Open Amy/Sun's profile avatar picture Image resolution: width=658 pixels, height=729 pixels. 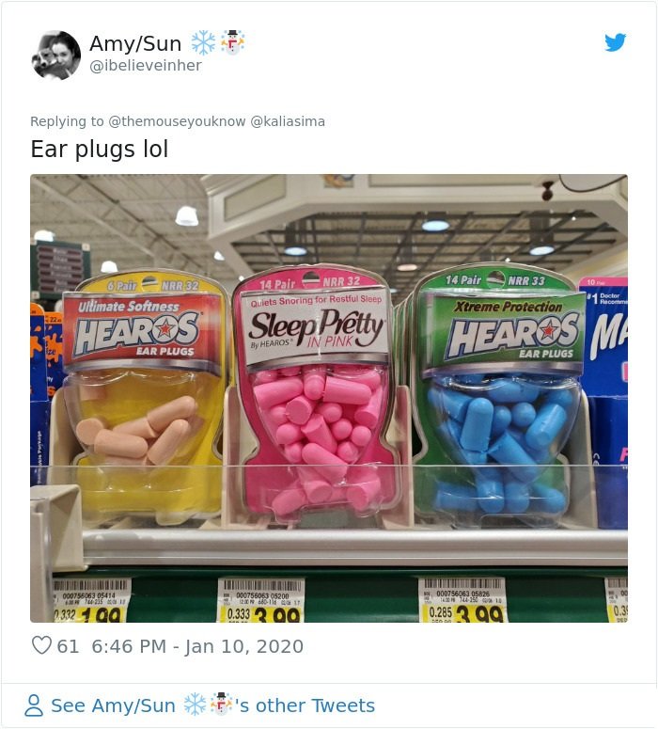[x=56, y=55]
